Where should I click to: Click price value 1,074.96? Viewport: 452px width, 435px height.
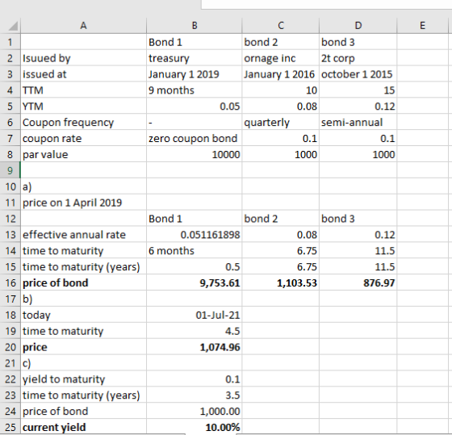click(195, 347)
